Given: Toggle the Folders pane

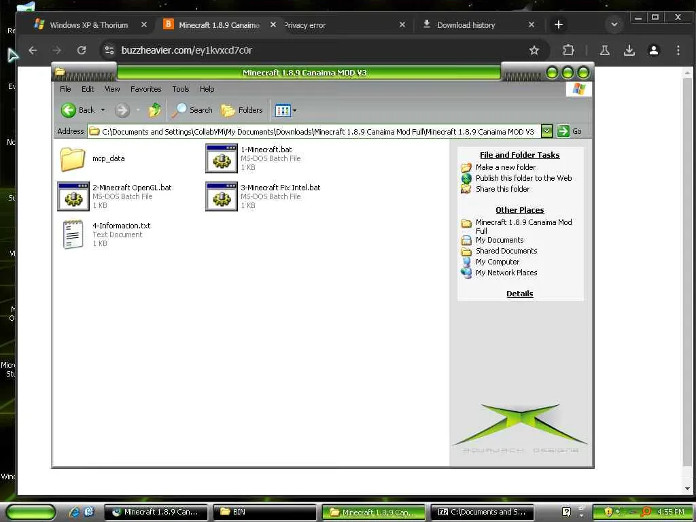Looking at the screenshot, I should click(x=242, y=110).
